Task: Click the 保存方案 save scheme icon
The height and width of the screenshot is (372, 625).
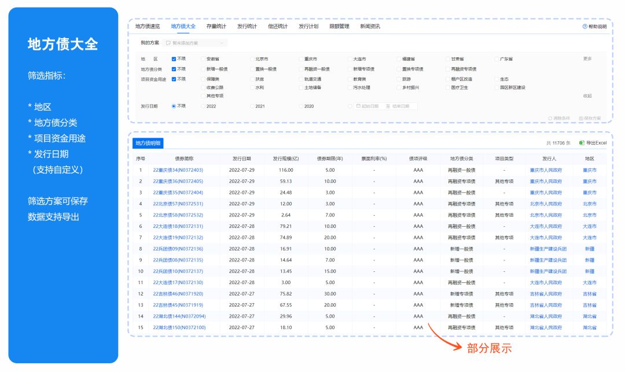Action: click(581, 118)
